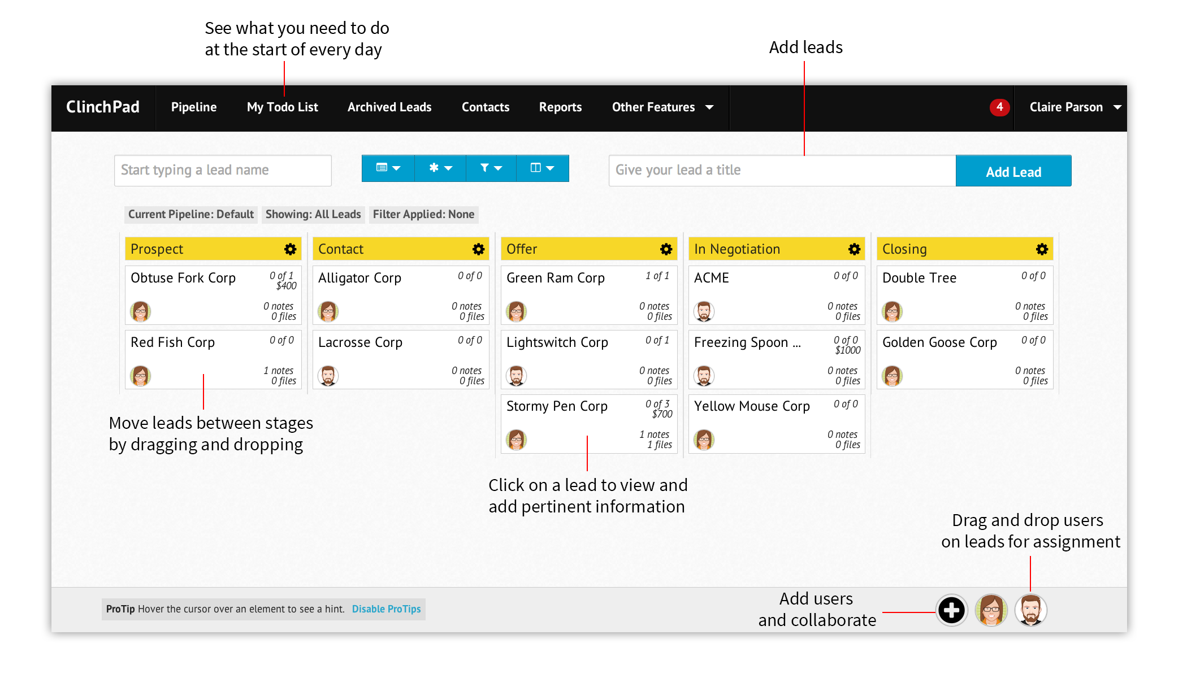Click the Add Lead button

tap(1013, 171)
